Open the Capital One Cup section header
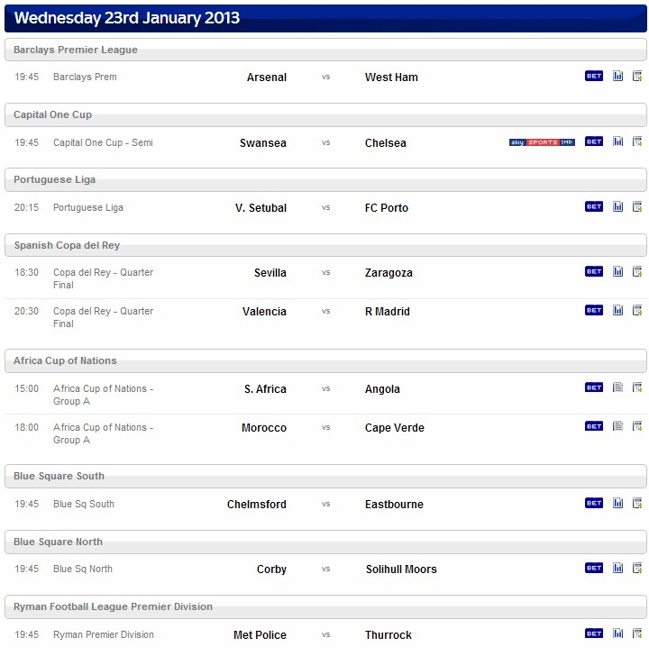The width and height of the screenshot is (649, 656). [325, 114]
